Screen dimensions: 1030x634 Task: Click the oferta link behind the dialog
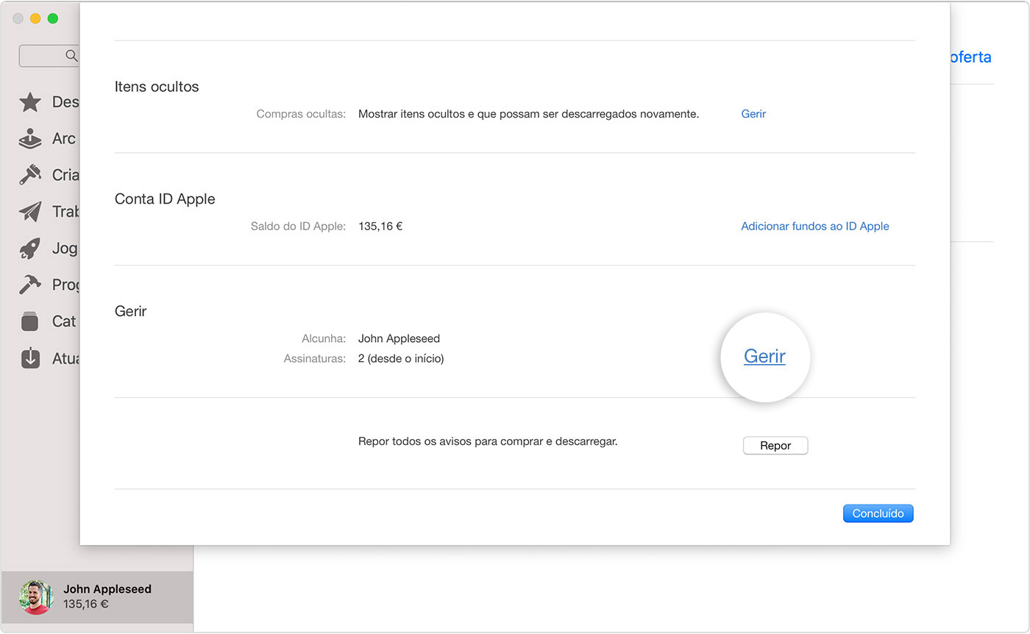[x=971, y=57]
